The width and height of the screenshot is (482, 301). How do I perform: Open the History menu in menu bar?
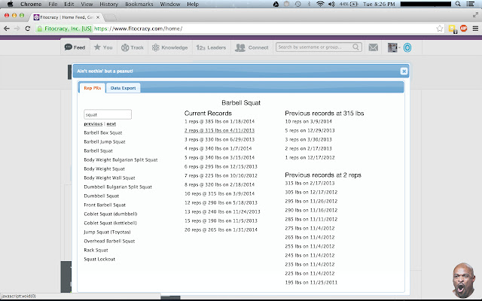[108, 4]
